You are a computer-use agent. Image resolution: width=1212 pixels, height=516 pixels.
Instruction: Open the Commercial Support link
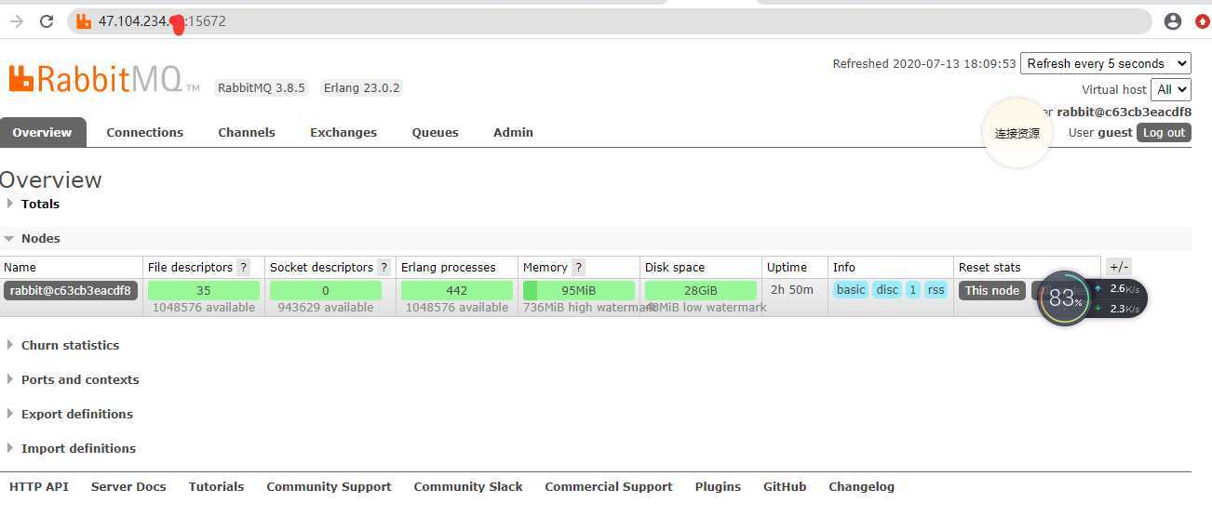click(609, 486)
